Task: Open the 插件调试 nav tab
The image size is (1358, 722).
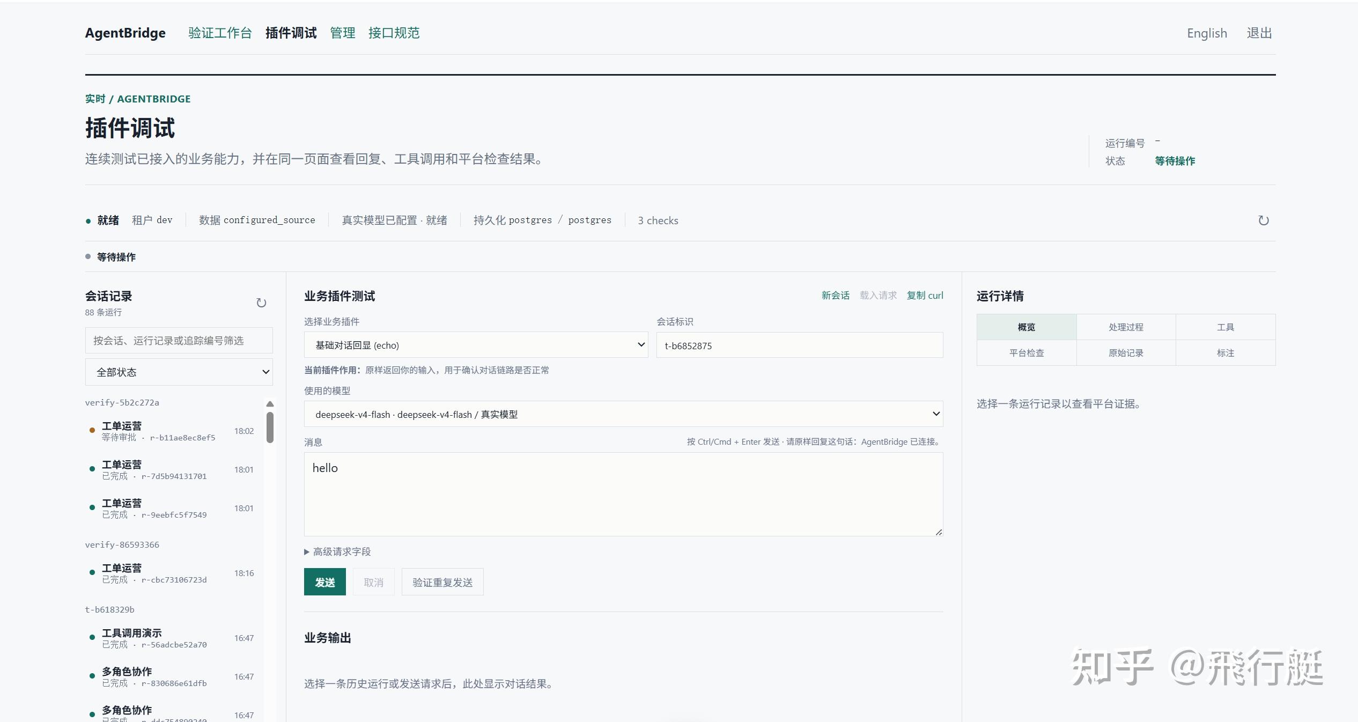Action: click(x=291, y=33)
